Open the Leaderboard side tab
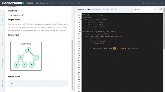The image size is (165, 92). point(2,41)
